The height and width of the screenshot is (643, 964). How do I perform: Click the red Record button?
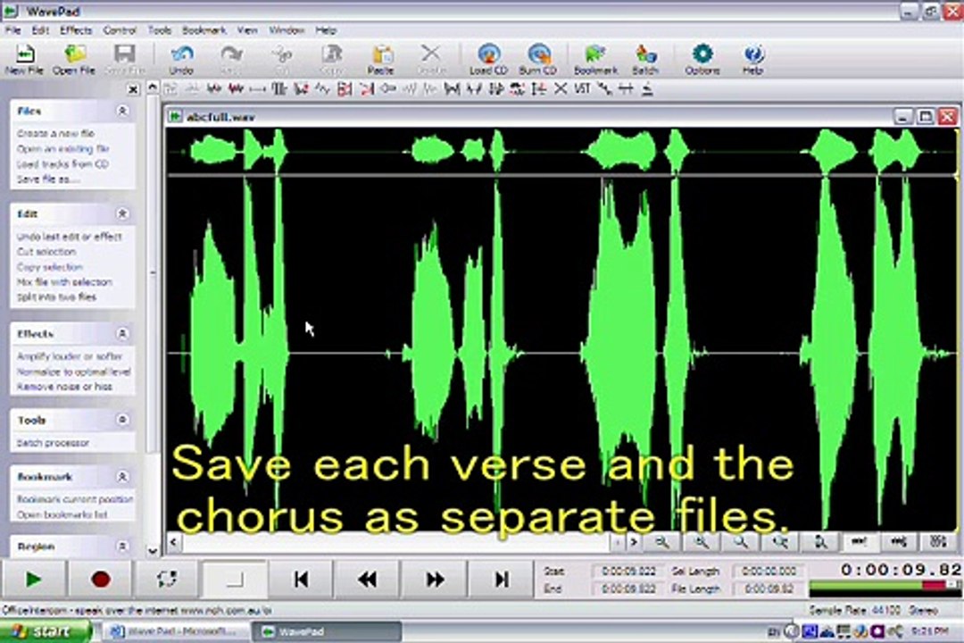[x=100, y=579]
